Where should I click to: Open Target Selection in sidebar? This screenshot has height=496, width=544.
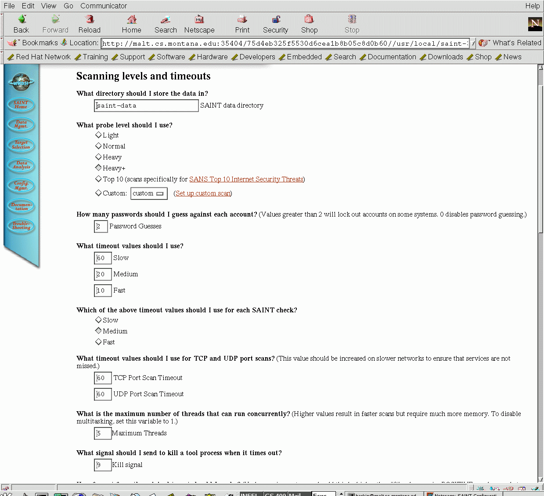click(x=21, y=145)
